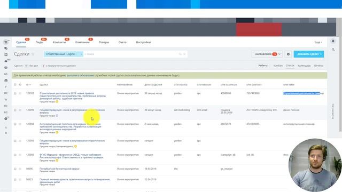
Task: Clear the filter field with its X icon
Action: 184,54
